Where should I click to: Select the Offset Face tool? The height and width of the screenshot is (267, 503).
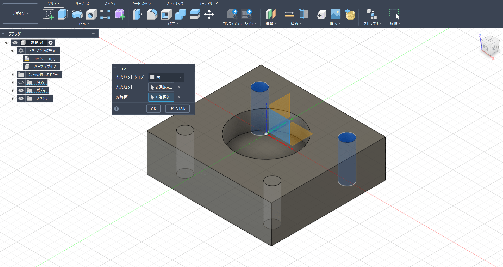[195, 14]
